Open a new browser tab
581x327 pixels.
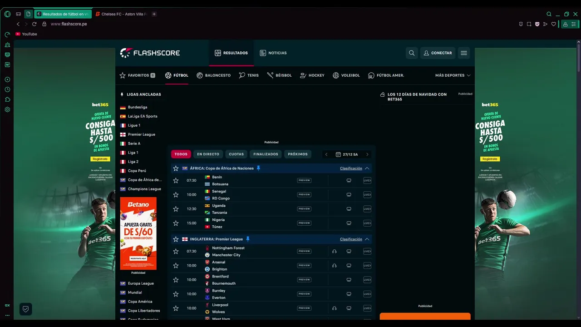click(x=154, y=14)
